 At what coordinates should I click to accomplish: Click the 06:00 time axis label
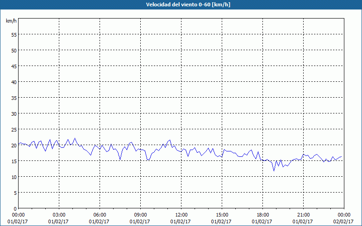[x=100, y=215]
